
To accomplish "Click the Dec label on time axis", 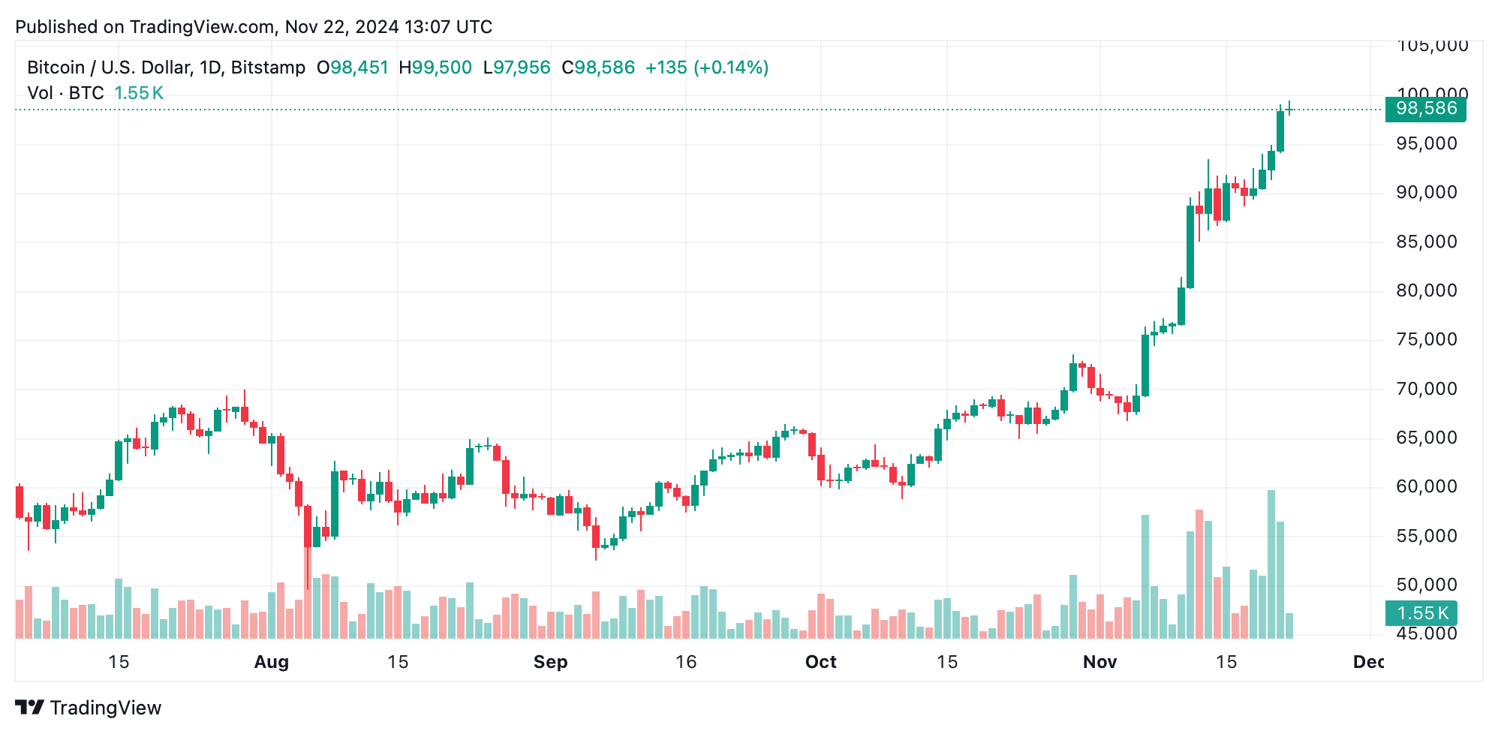I will point(1368,662).
